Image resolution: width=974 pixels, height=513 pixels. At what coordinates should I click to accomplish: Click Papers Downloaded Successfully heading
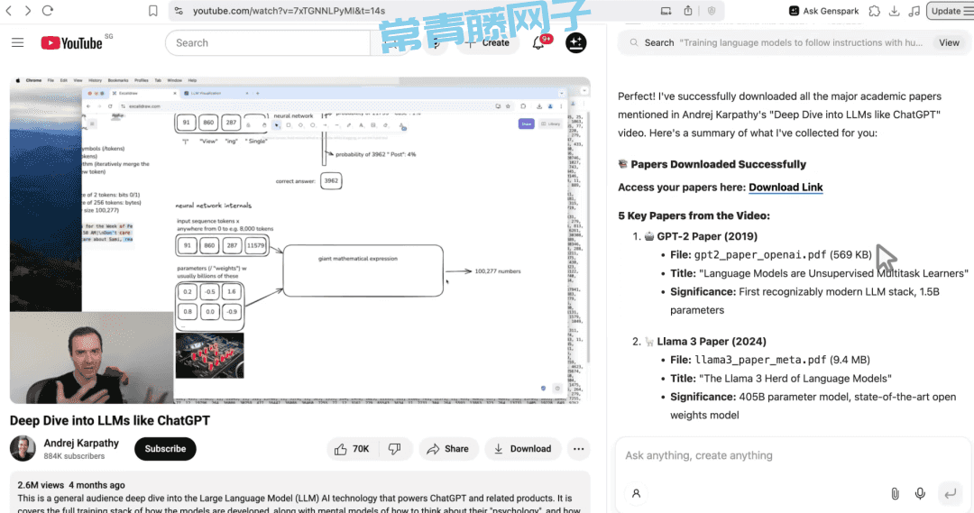coord(718,164)
